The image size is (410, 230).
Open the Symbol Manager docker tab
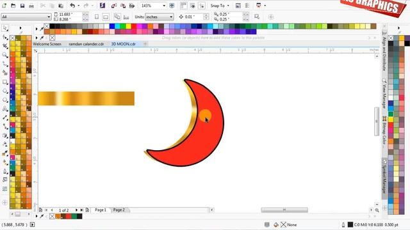[x=384, y=176]
